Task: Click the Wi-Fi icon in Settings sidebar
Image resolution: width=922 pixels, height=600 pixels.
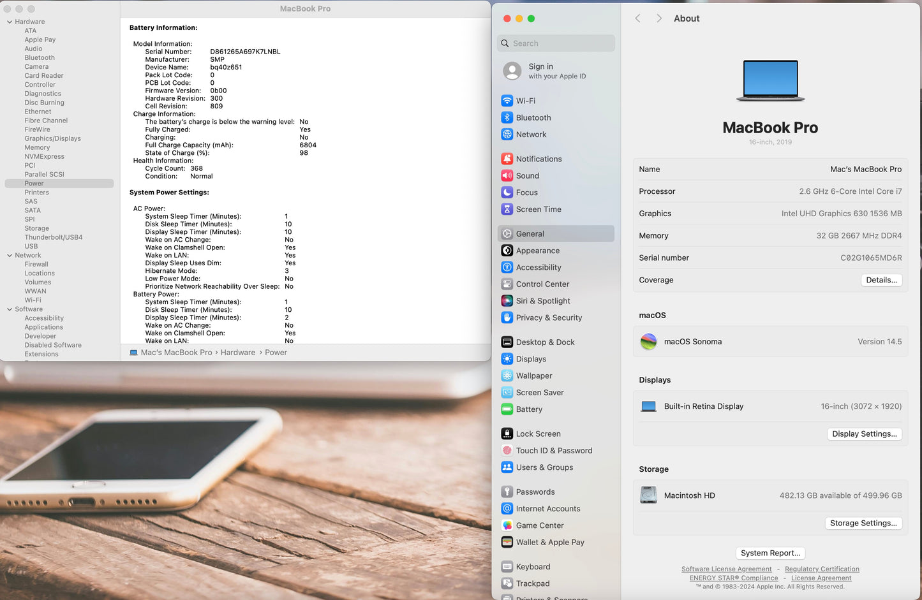Action: [507, 101]
